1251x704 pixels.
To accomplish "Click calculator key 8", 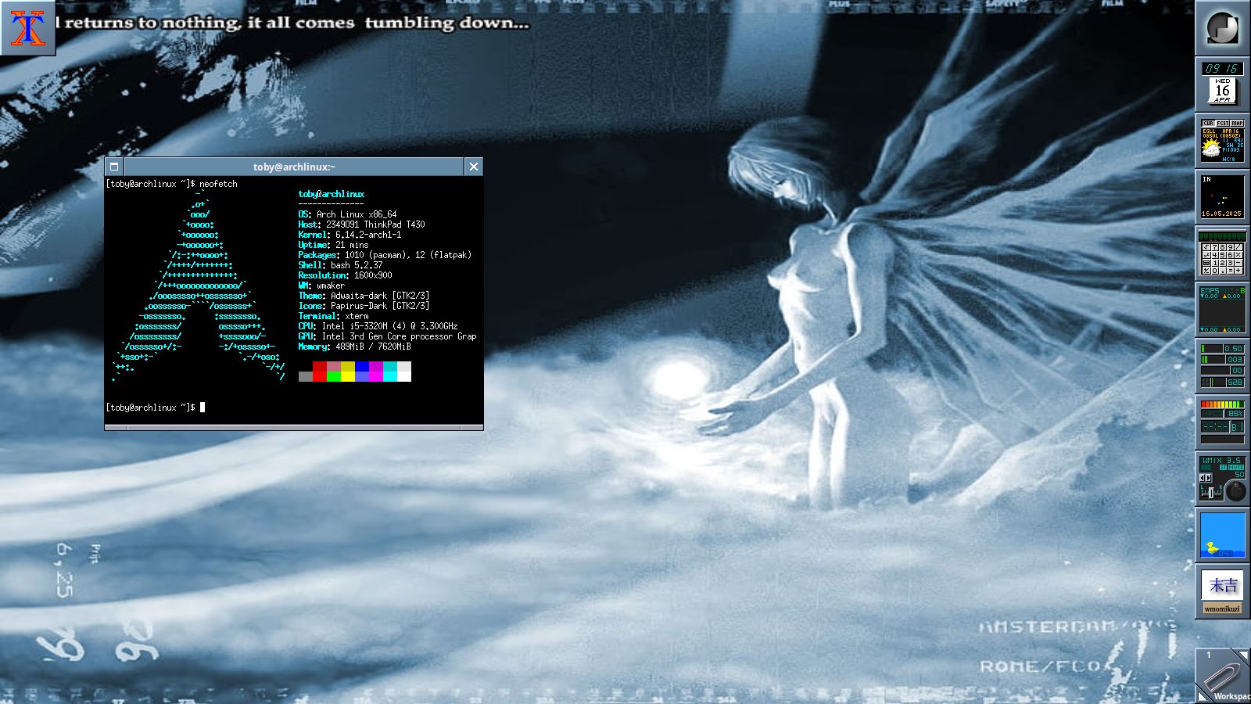I will click(1223, 247).
